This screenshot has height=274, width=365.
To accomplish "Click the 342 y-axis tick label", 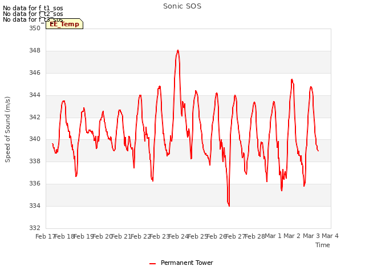I will 35,117.
